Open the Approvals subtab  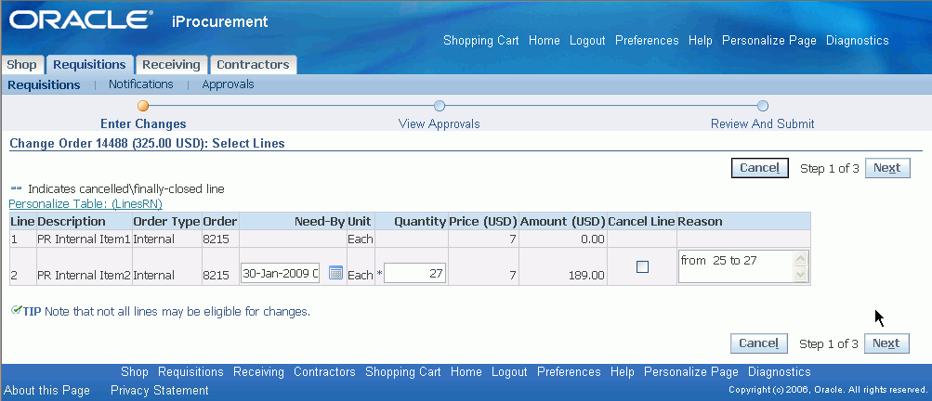(x=229, y=84)
